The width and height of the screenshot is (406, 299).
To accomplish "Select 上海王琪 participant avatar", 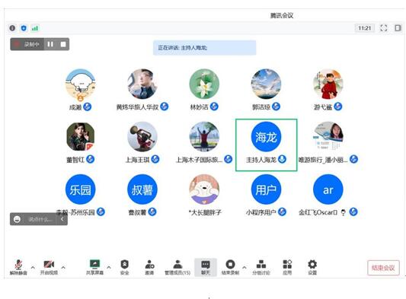I will tap(142, 137).
